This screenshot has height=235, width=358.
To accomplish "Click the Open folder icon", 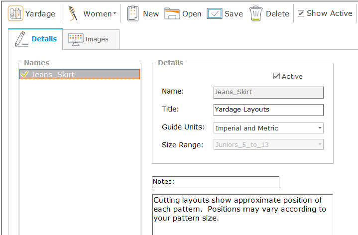I will (172, 13).
